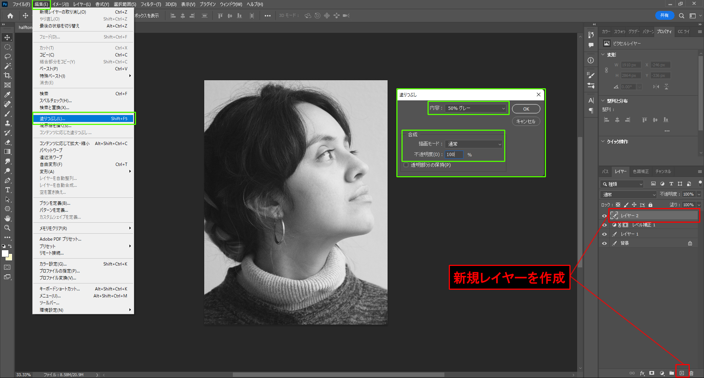Toggle visibility of the 背景 layer
This screenshot has height=378, width=704.
click(x=604, y=243)
